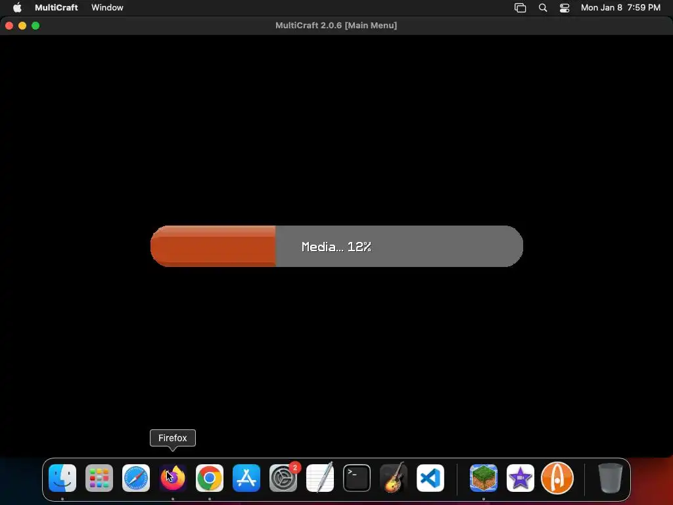
Task: Click the MultiCraft 2.0.6 window title
Action: (336, 26)
